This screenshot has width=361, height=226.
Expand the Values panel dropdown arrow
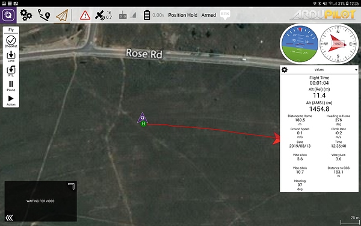(356, 70)
